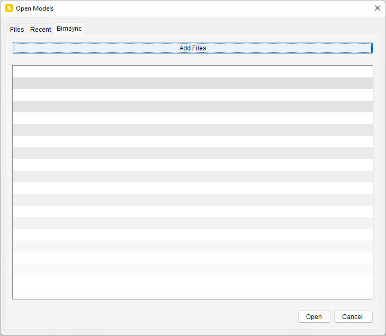Pick the fourth row in the file list

pyautogui.click(x=193, y=107)
